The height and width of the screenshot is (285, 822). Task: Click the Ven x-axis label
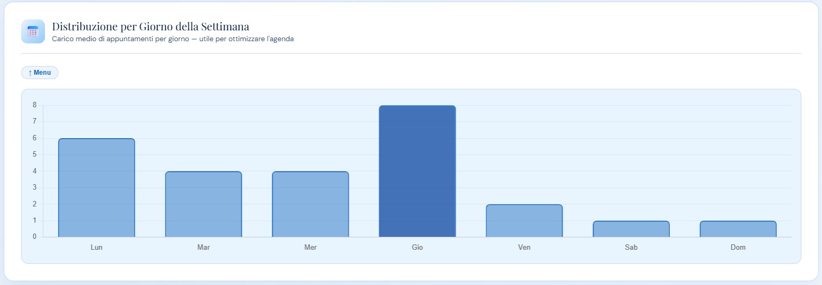(524, 248)
